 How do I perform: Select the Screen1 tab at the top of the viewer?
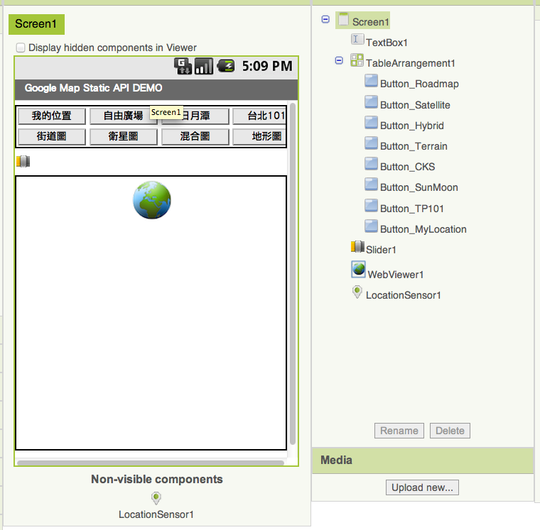coord(36,24)
